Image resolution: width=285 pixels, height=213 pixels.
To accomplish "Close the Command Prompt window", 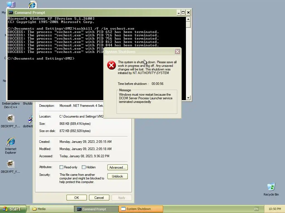I will tap(188, 12).
